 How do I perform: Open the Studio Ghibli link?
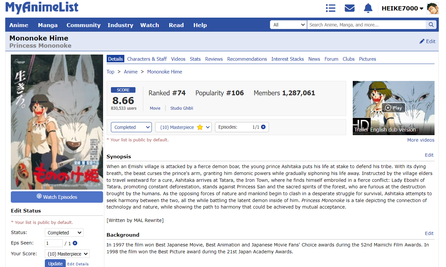coord(182,108)
